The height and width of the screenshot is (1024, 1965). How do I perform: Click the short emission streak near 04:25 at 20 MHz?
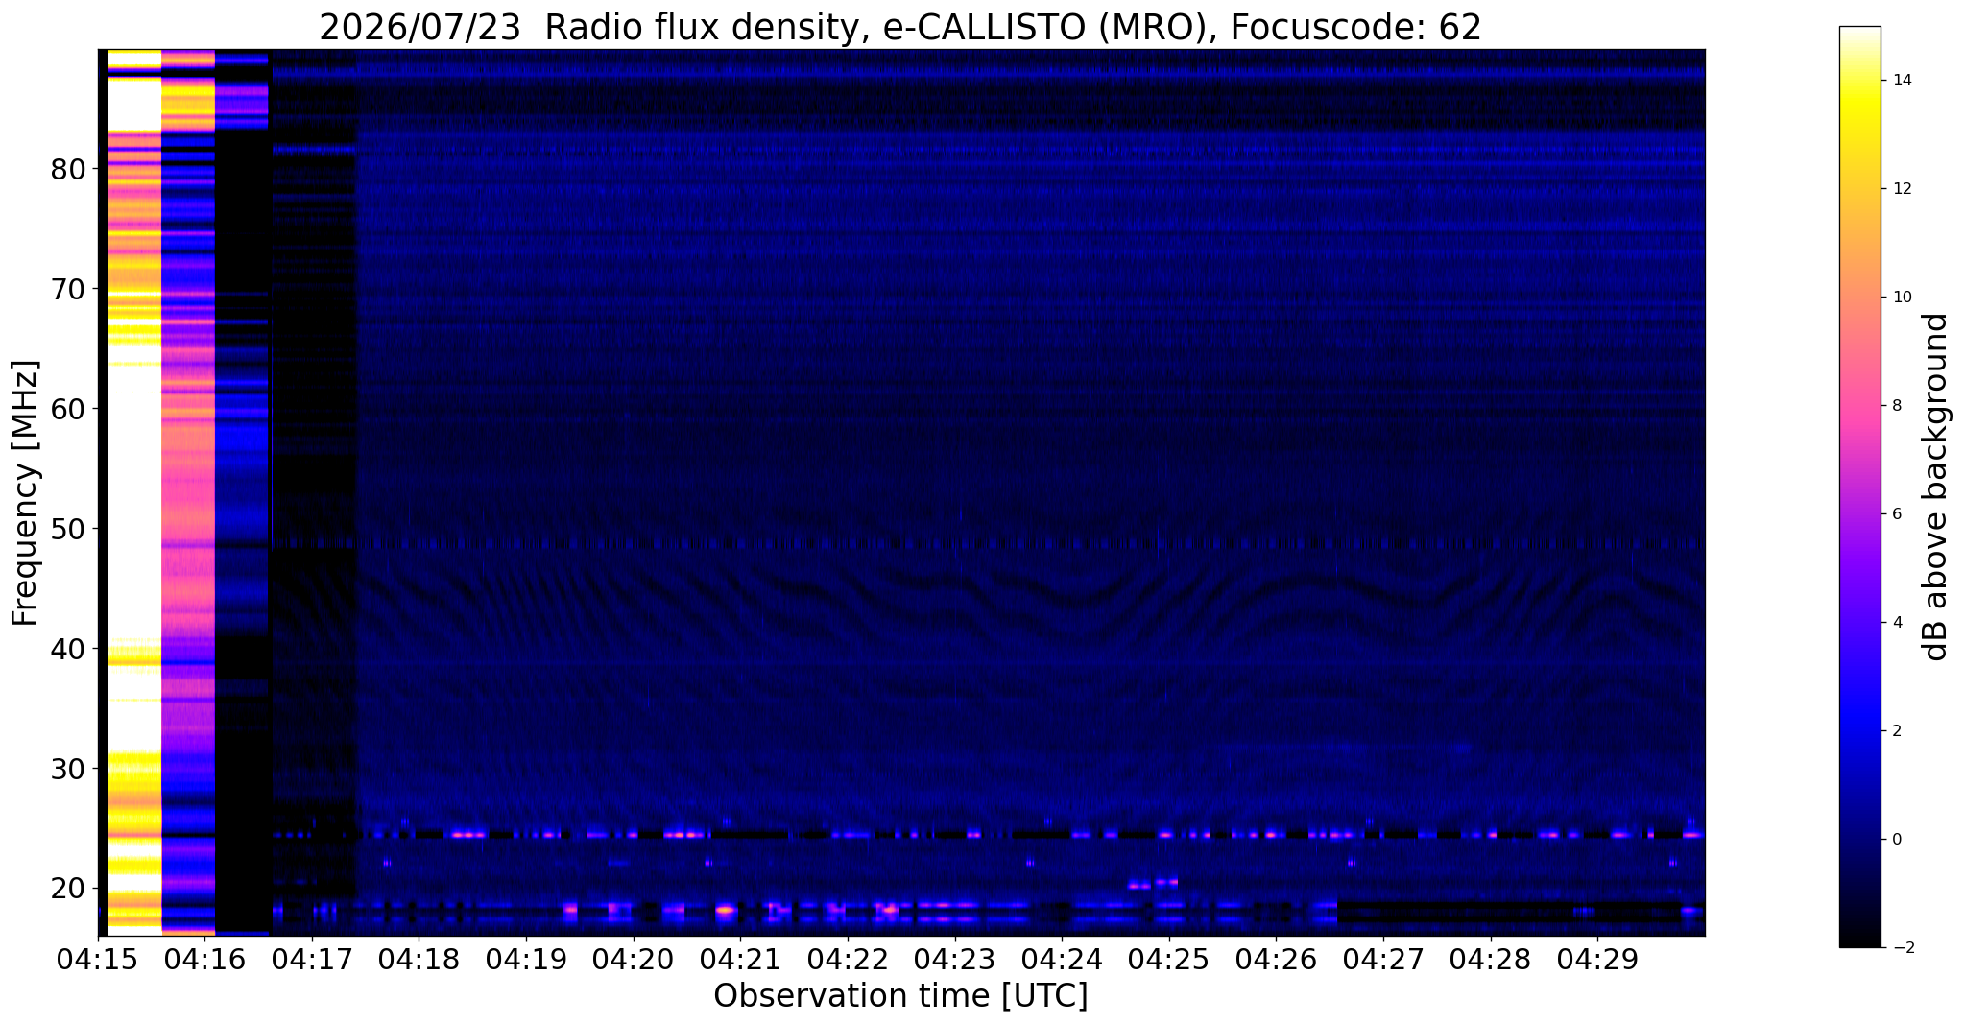tap(1153, 884)
